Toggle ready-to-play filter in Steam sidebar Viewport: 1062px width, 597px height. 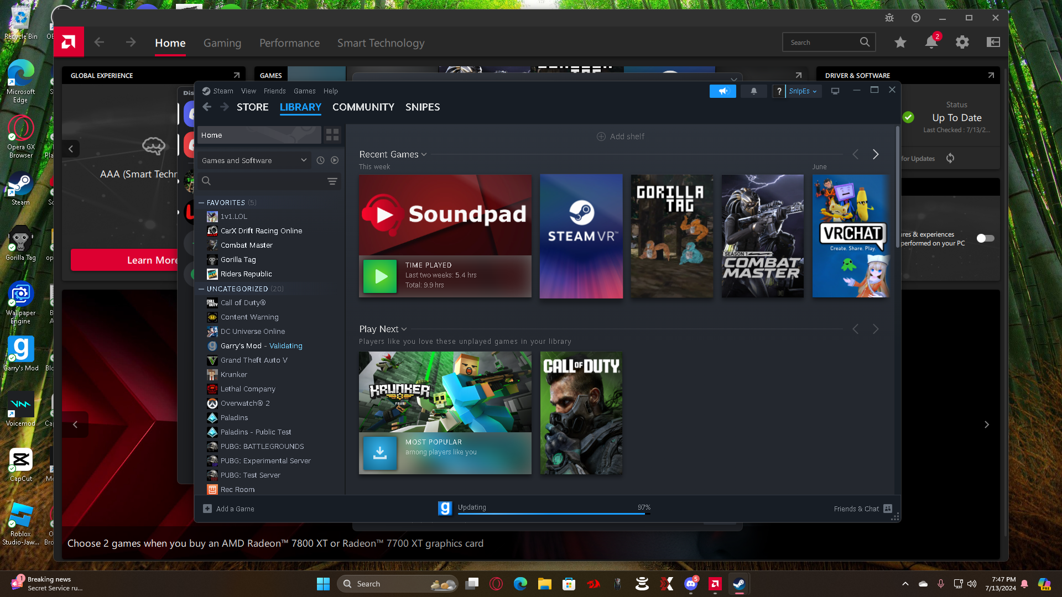click(x=335, y=160)
